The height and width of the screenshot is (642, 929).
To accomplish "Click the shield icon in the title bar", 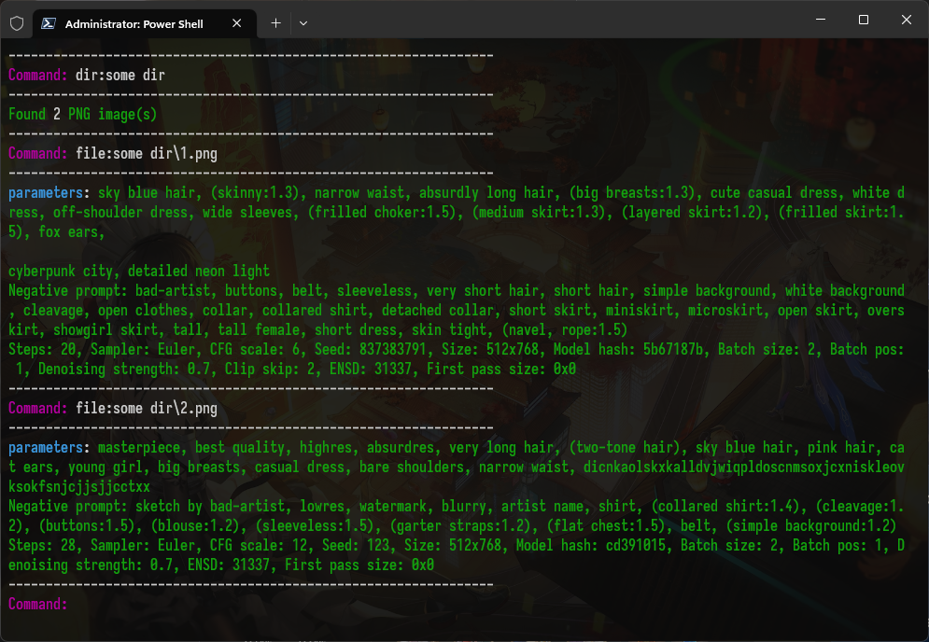I will (17, 23).
